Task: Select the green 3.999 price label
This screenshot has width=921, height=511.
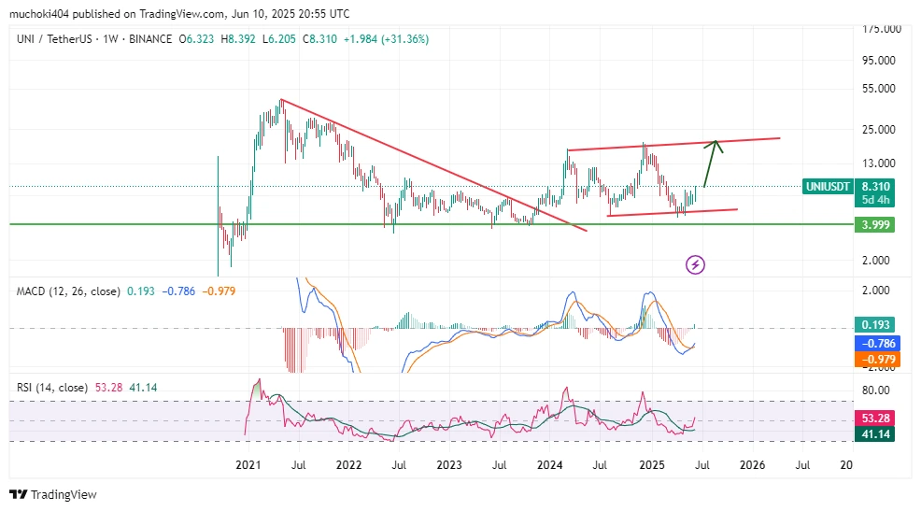Action: [x=875, y=225]
